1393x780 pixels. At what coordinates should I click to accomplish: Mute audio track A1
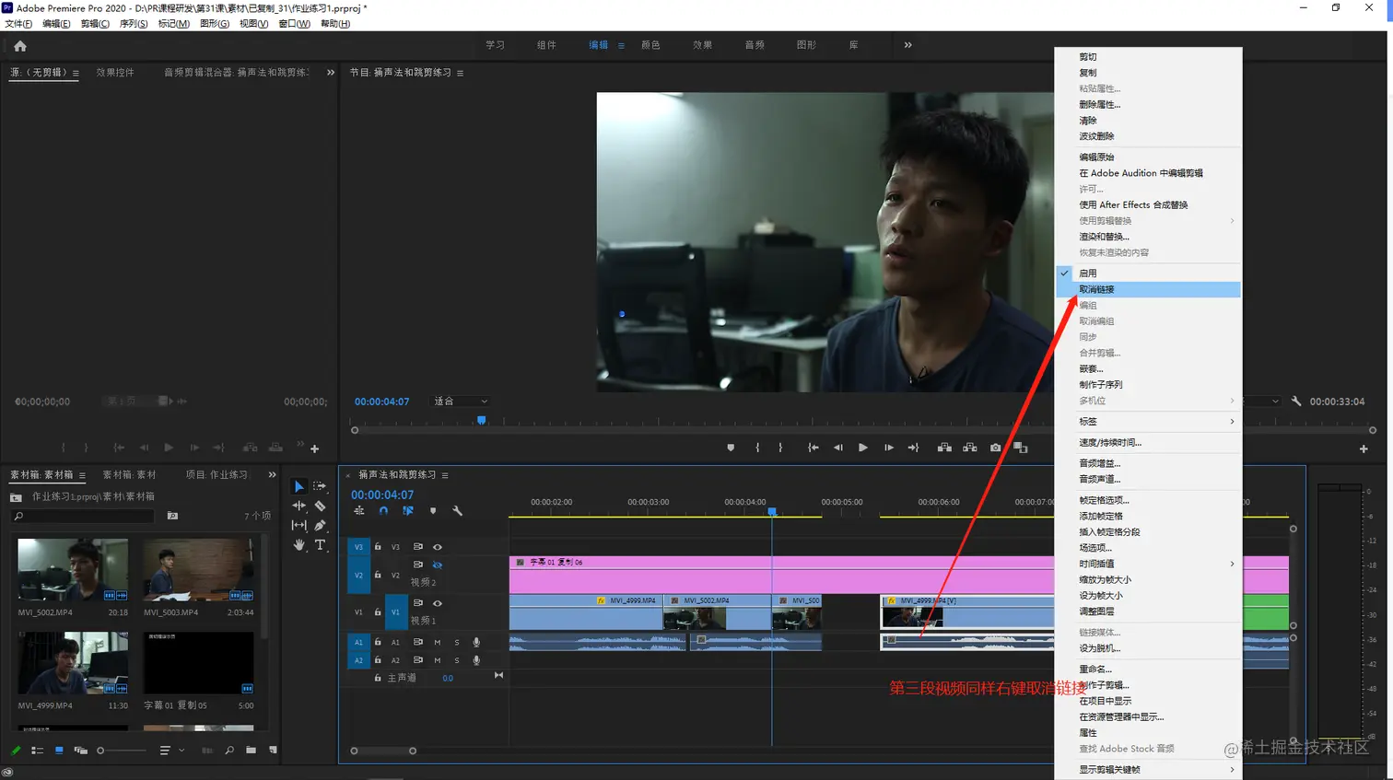coord(438,642)
